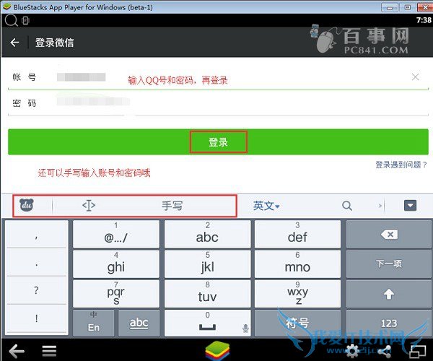The height and width of the screenshot is (361, 433).
Task: Tap the period key
Action: [x=37, y=262]
